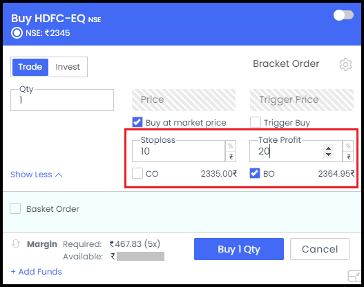Check the CO cover order box
Image resolution: width=364 pixels, height=287 pixels.
[137, 173]
